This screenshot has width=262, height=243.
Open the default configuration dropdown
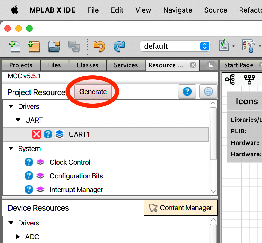pos(175,46)
